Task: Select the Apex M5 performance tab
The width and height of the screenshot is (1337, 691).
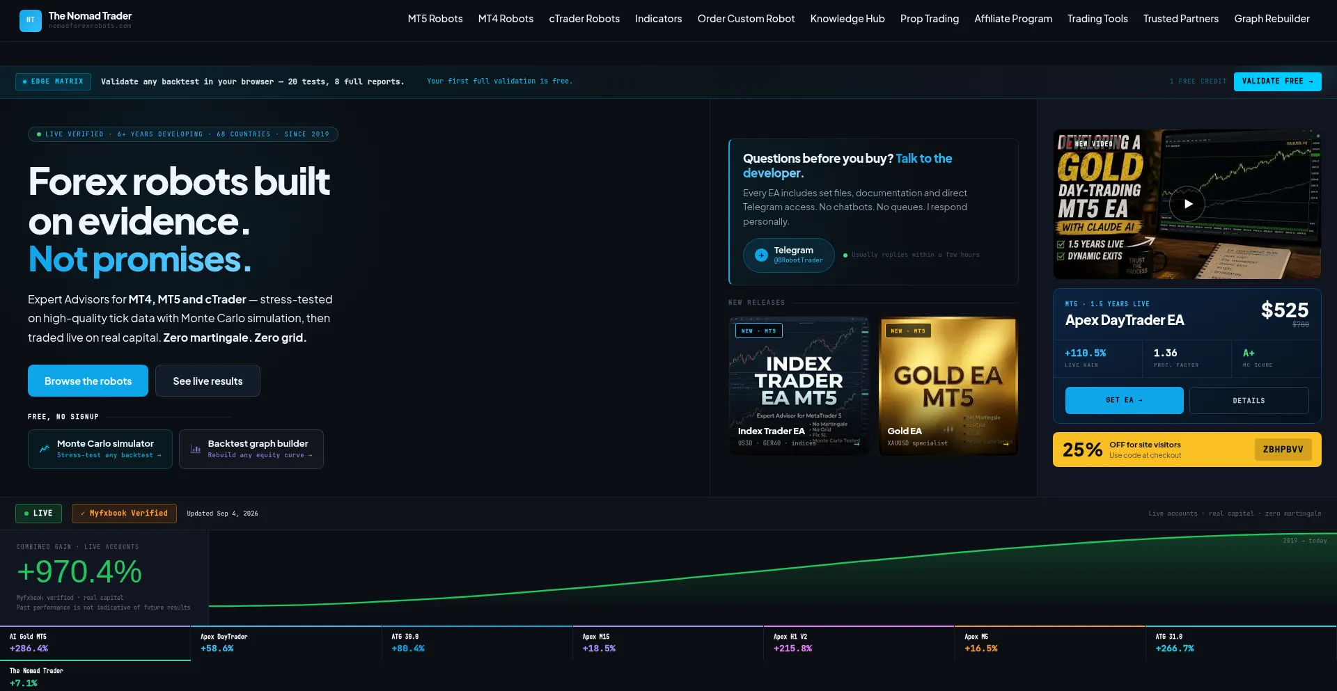Action: point(1050,643)
